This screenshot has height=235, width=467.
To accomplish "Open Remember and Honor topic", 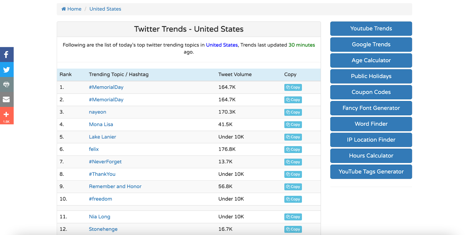I will (x=115, y=187).
